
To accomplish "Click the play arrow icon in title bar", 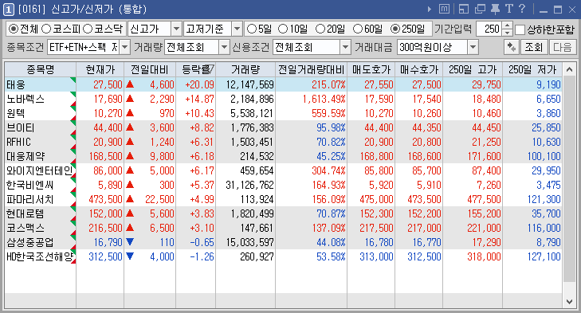I will click(x=430, y=10).
